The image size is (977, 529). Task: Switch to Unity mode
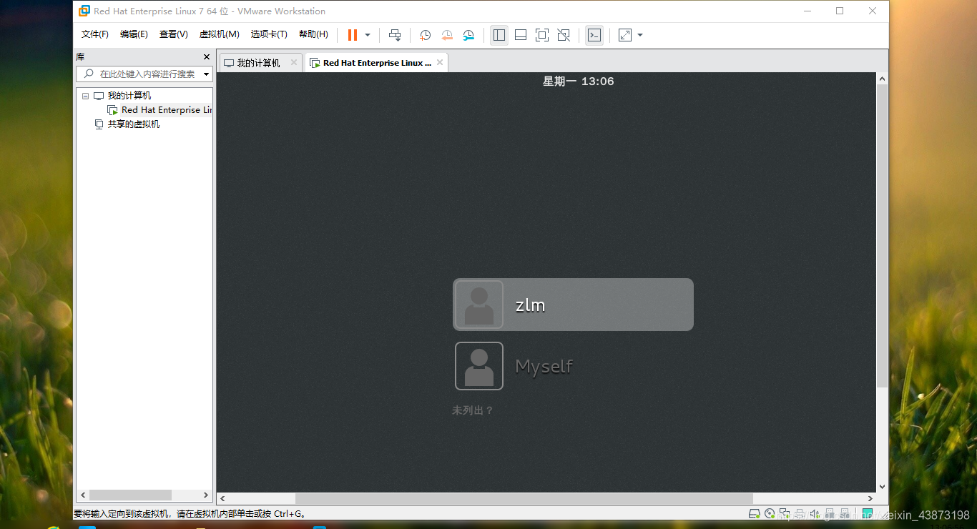[564, 35]
